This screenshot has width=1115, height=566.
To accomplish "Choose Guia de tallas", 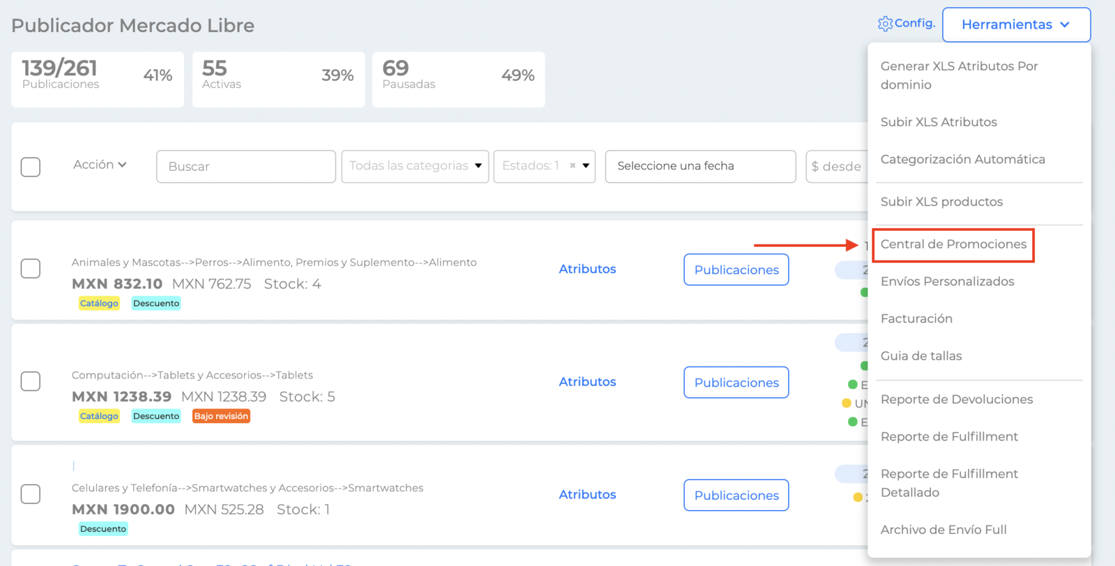I will pyautogui.click(x=921, y=356).
